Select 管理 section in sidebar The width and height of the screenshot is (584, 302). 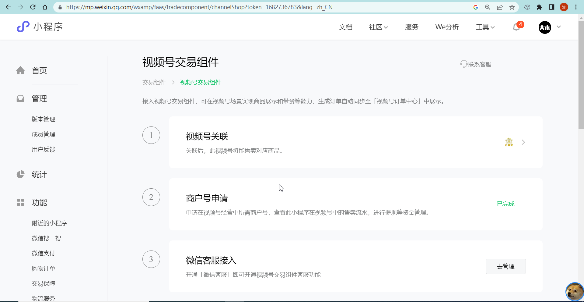(x=39, y=99)
